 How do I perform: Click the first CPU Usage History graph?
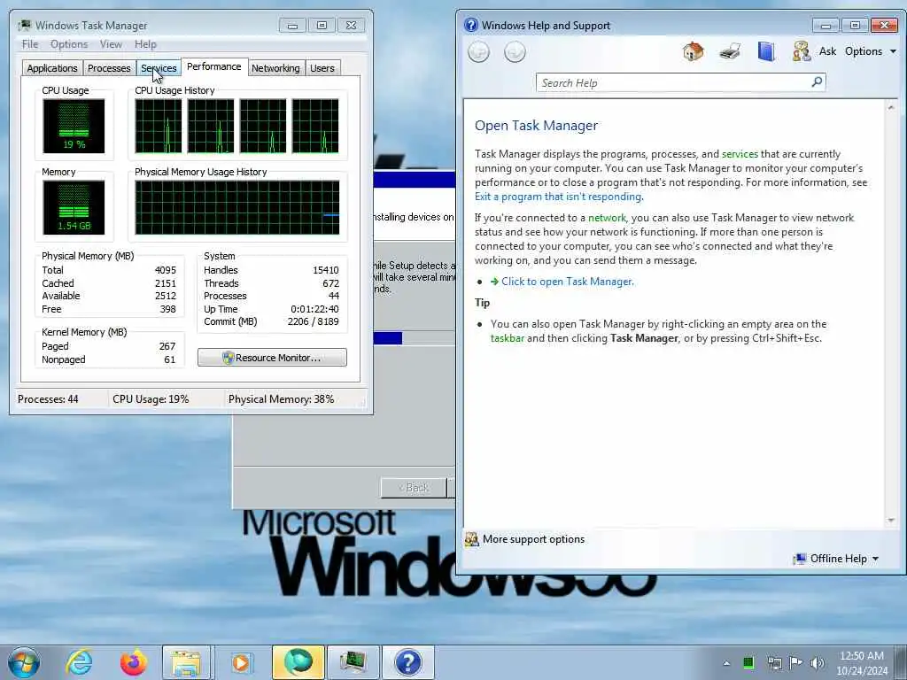tap(158, 126)
